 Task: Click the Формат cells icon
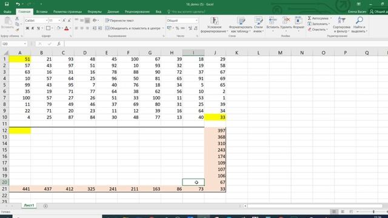pyautogui.click(x=298, y=21)
